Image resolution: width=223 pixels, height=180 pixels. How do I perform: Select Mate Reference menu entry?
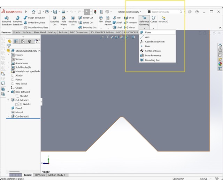[157, 56]
